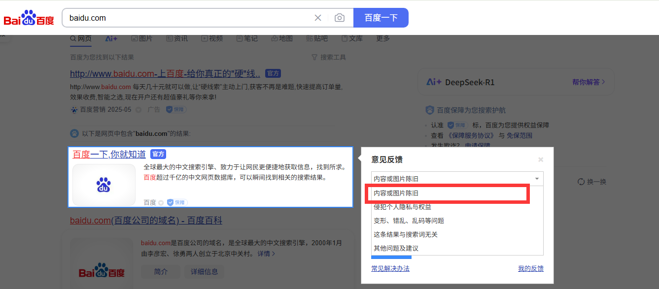Viewport: 659px width, 289px height.
Task: Switch to the 网页 tab
Action: click(x=81, y=38)
